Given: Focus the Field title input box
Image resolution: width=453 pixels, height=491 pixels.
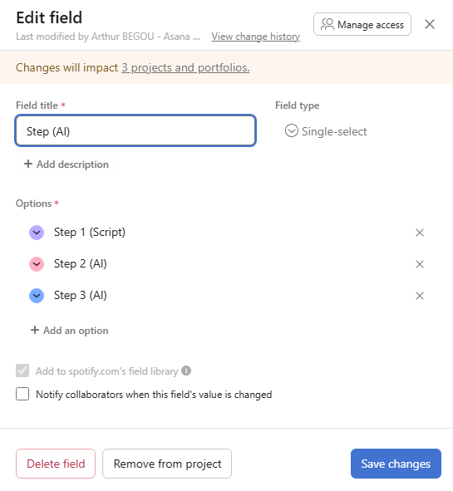Looking at the screenshot, I should tap(135, 130).
